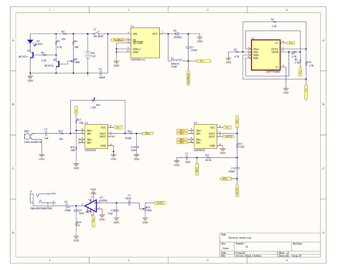Click capacitor C2 680uF symbol

pos(100,73)
